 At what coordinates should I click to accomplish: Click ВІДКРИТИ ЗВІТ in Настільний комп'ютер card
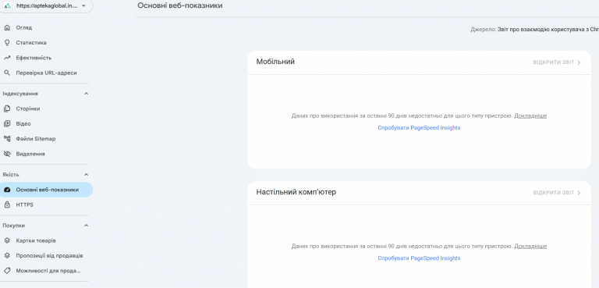point(554,193)
